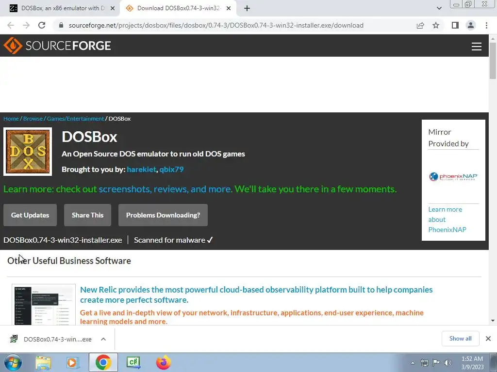Follow the Home breadcrumb link
497x372 pixels.
[11, 119]
